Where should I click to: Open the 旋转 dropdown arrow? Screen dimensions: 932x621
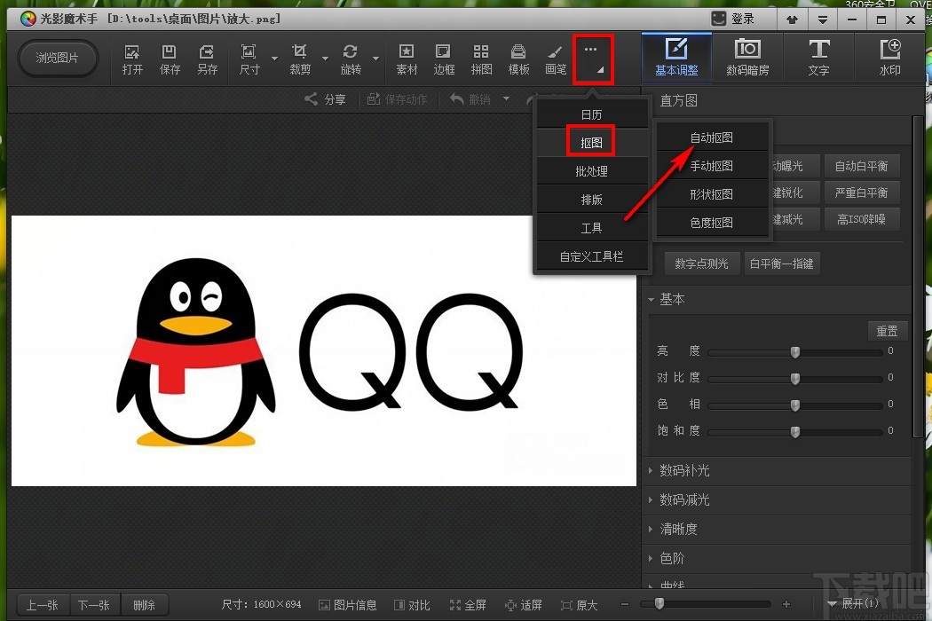click(x=375, y=59)
